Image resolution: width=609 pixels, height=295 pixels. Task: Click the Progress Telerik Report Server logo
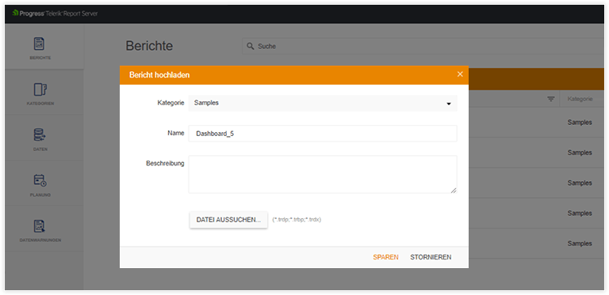55,13
